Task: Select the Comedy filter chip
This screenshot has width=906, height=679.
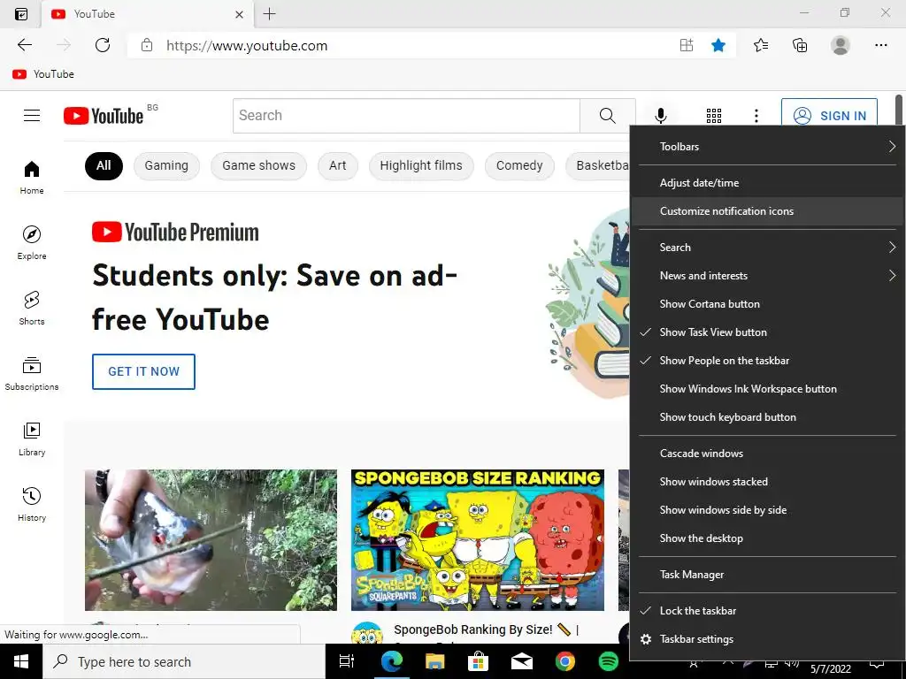Action: tap(518, 165)
